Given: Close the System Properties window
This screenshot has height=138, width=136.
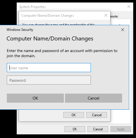Looking at the screenshot, I should [129, 7].
